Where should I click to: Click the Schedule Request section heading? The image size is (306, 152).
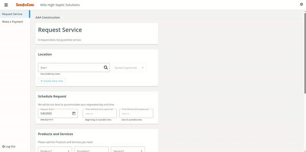coord(52,96)
